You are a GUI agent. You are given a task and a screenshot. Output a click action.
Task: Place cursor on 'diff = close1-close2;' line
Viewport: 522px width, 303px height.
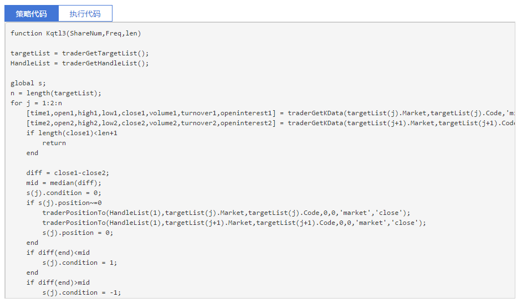click(x=68, y=173)
